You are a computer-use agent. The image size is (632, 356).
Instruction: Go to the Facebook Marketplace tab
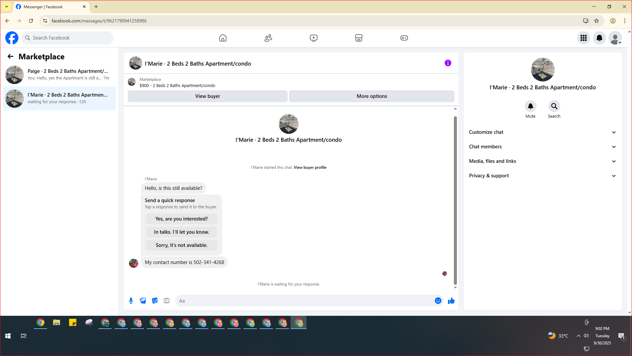(358, 38)
